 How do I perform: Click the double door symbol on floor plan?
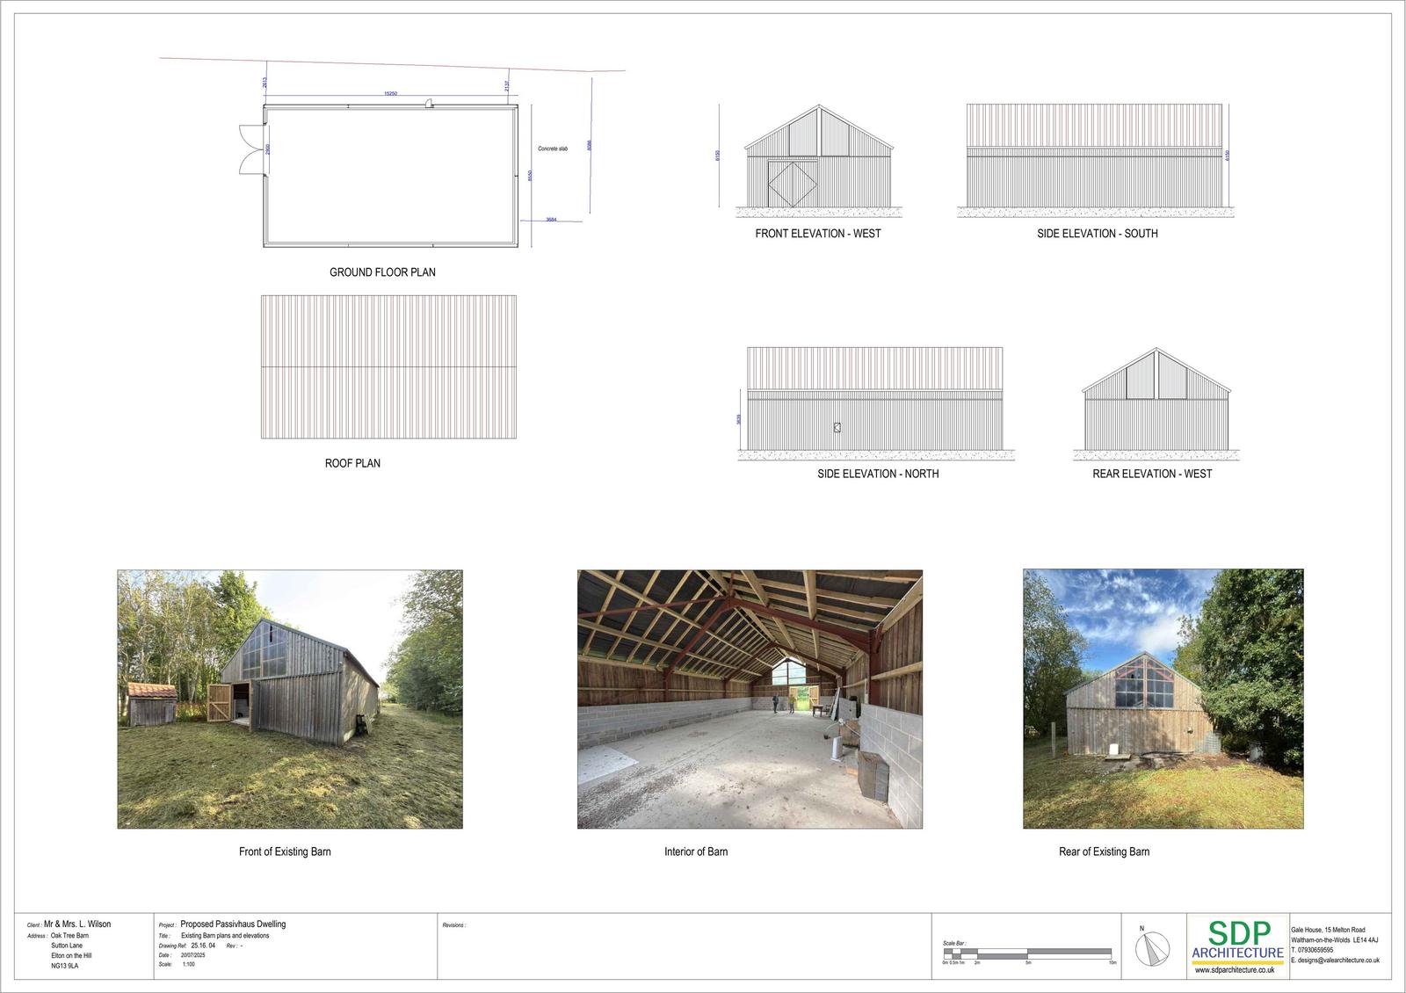[x=250, y=149]
